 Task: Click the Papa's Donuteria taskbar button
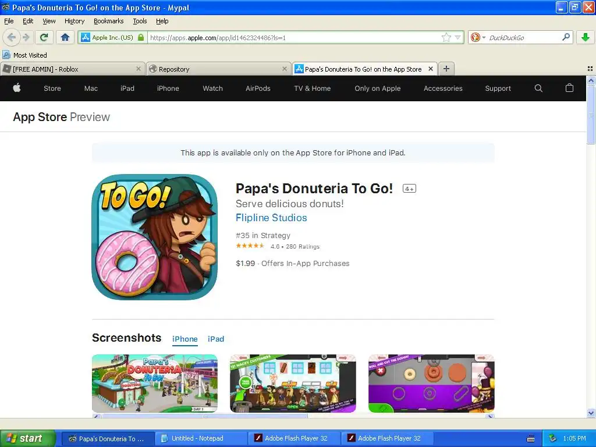(108, 438)
